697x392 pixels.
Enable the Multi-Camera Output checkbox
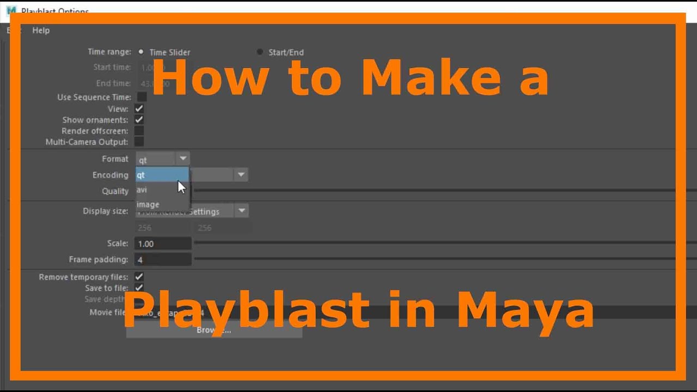pyautogui.click(x=139, y=142)
